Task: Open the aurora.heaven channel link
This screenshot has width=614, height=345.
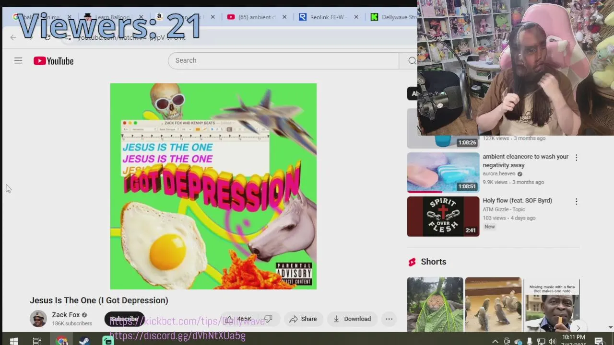Action: [x=499, y=174]
